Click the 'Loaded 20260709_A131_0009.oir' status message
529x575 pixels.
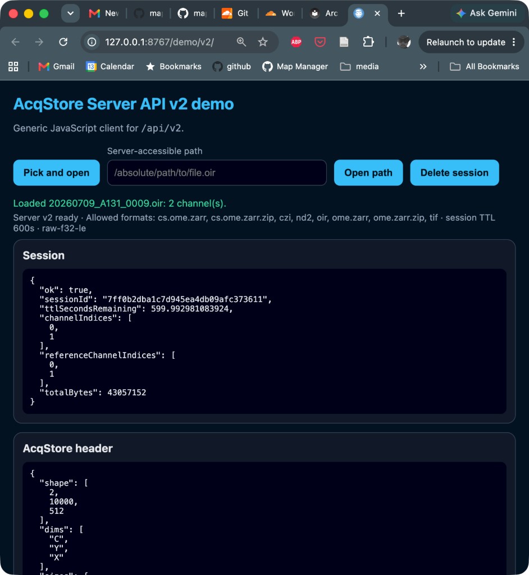pos(120,203)
